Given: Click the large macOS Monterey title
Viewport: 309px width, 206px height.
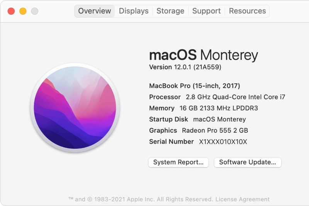Looking at the screenshot, I should pyautogui.click(x=204, y=55).
